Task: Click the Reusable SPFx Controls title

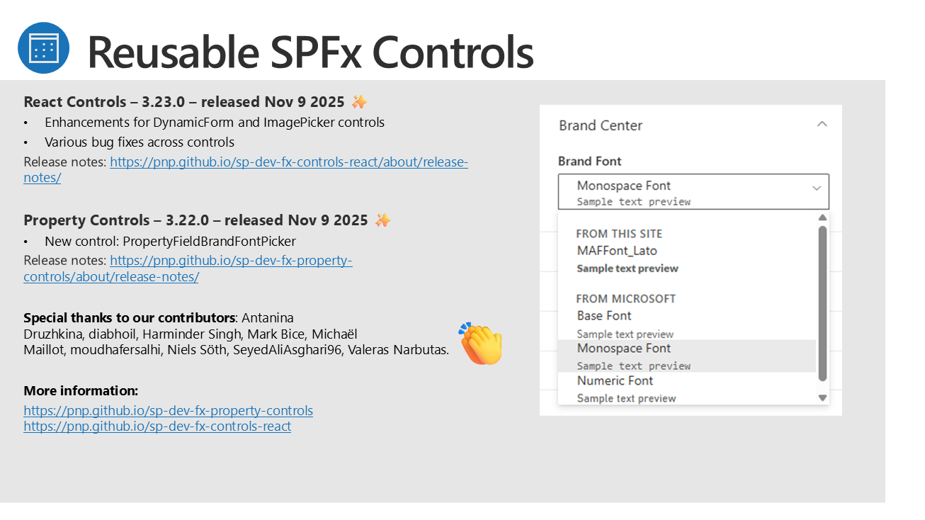Action: (310, 52)
